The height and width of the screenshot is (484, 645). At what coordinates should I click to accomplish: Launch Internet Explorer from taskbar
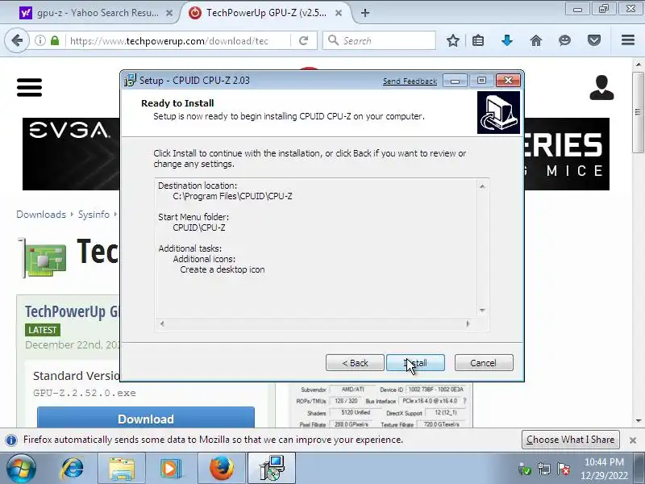[72, 469]
